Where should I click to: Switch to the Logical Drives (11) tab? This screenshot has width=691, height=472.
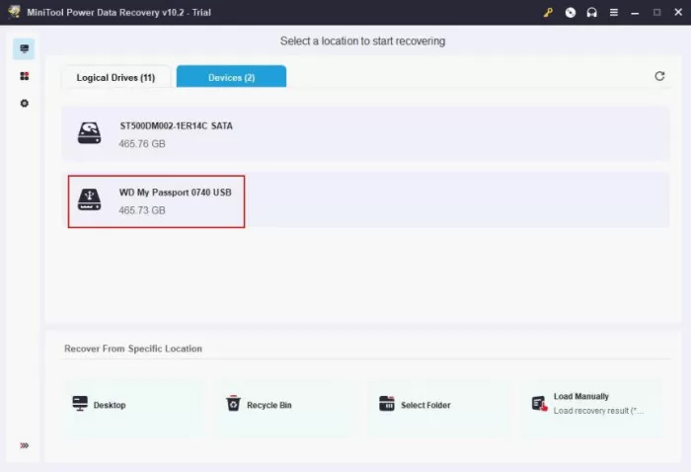pos(115,77)
